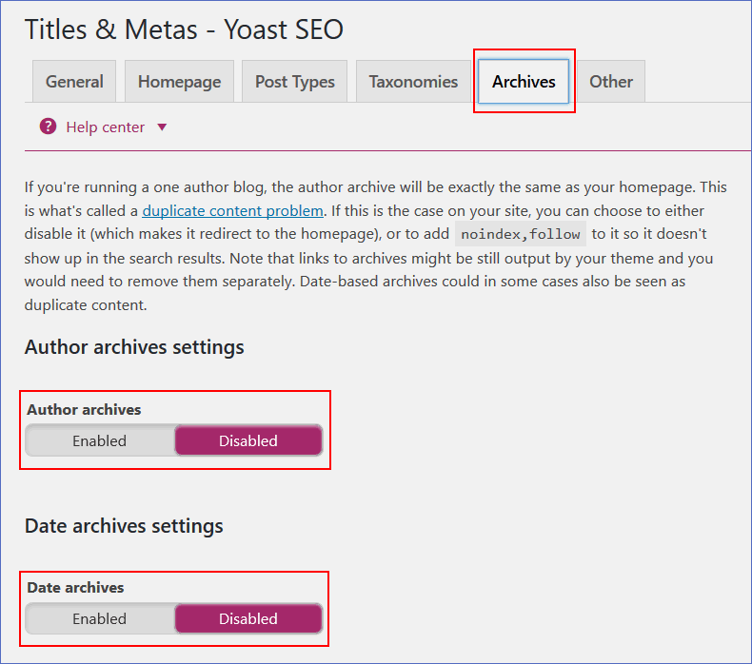
Task: Go to the Taxonomies tab
Action: [413, 82]
